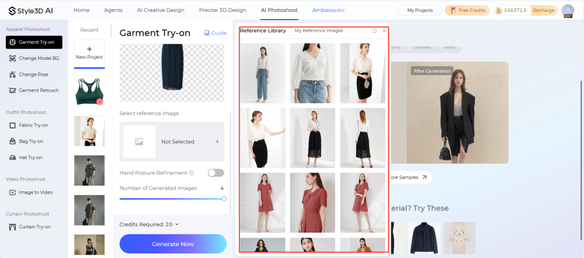
Task: Click the page vertical scrollbar
Action: pos(581,160)
